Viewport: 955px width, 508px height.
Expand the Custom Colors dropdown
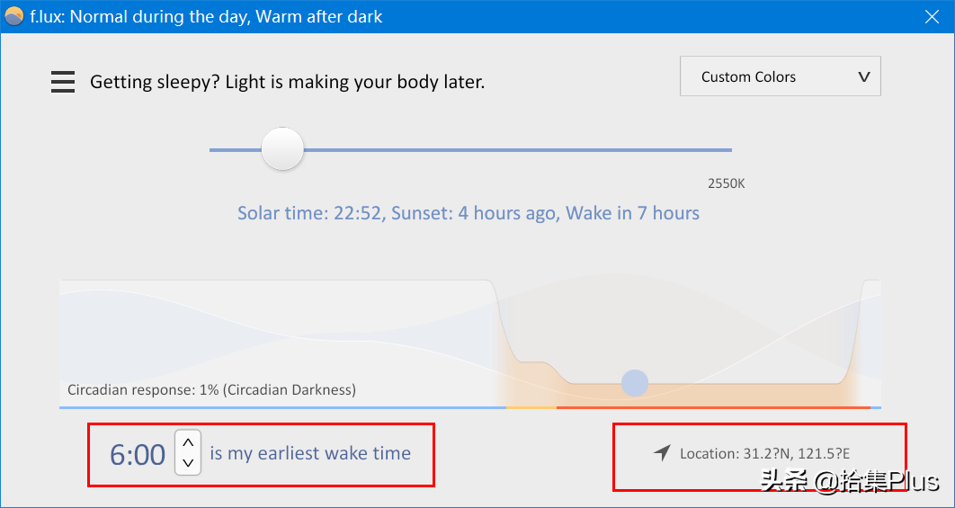(x=780, y=76)
